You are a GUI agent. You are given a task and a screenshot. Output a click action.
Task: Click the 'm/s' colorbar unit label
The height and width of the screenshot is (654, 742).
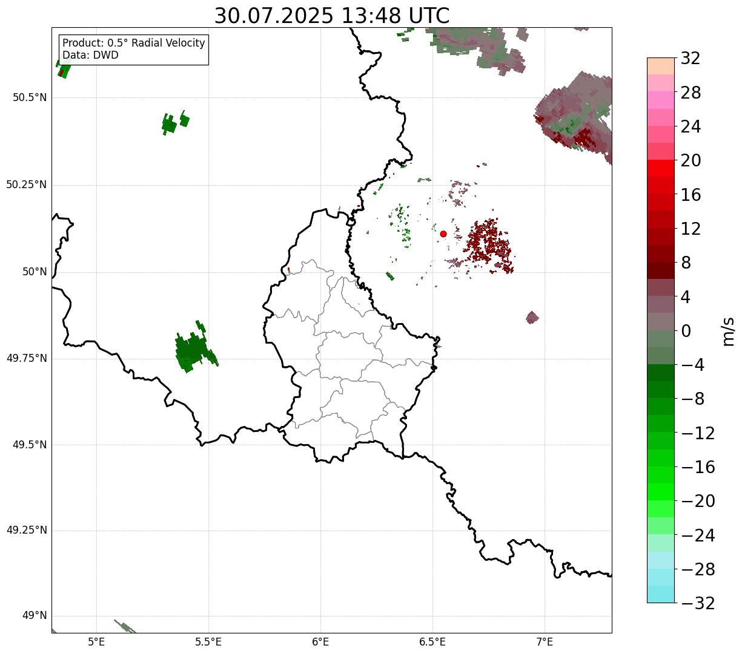tap(728, 331)
